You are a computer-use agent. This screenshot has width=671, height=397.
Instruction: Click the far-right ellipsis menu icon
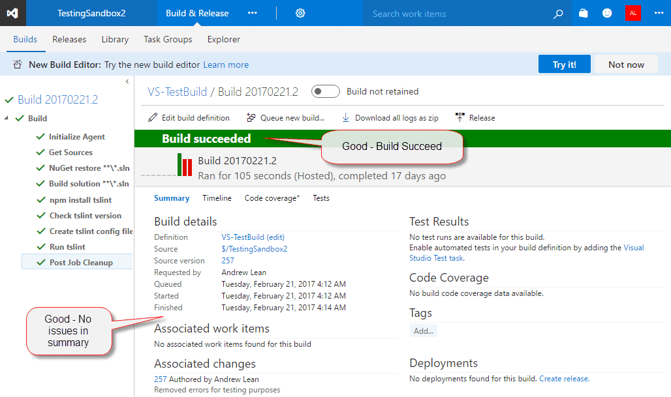[x=658, y=13]
